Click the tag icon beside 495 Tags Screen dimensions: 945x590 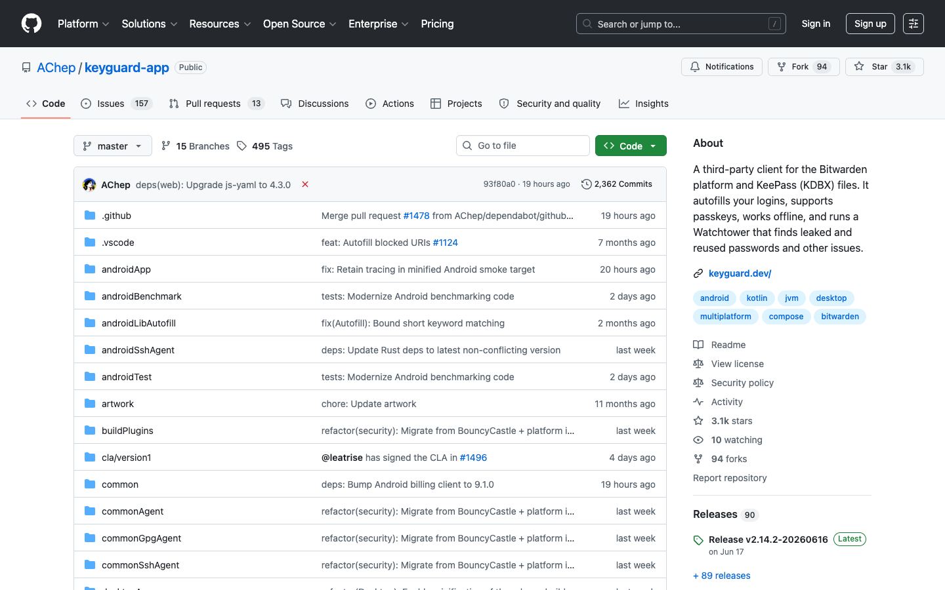tap(242, 146)
